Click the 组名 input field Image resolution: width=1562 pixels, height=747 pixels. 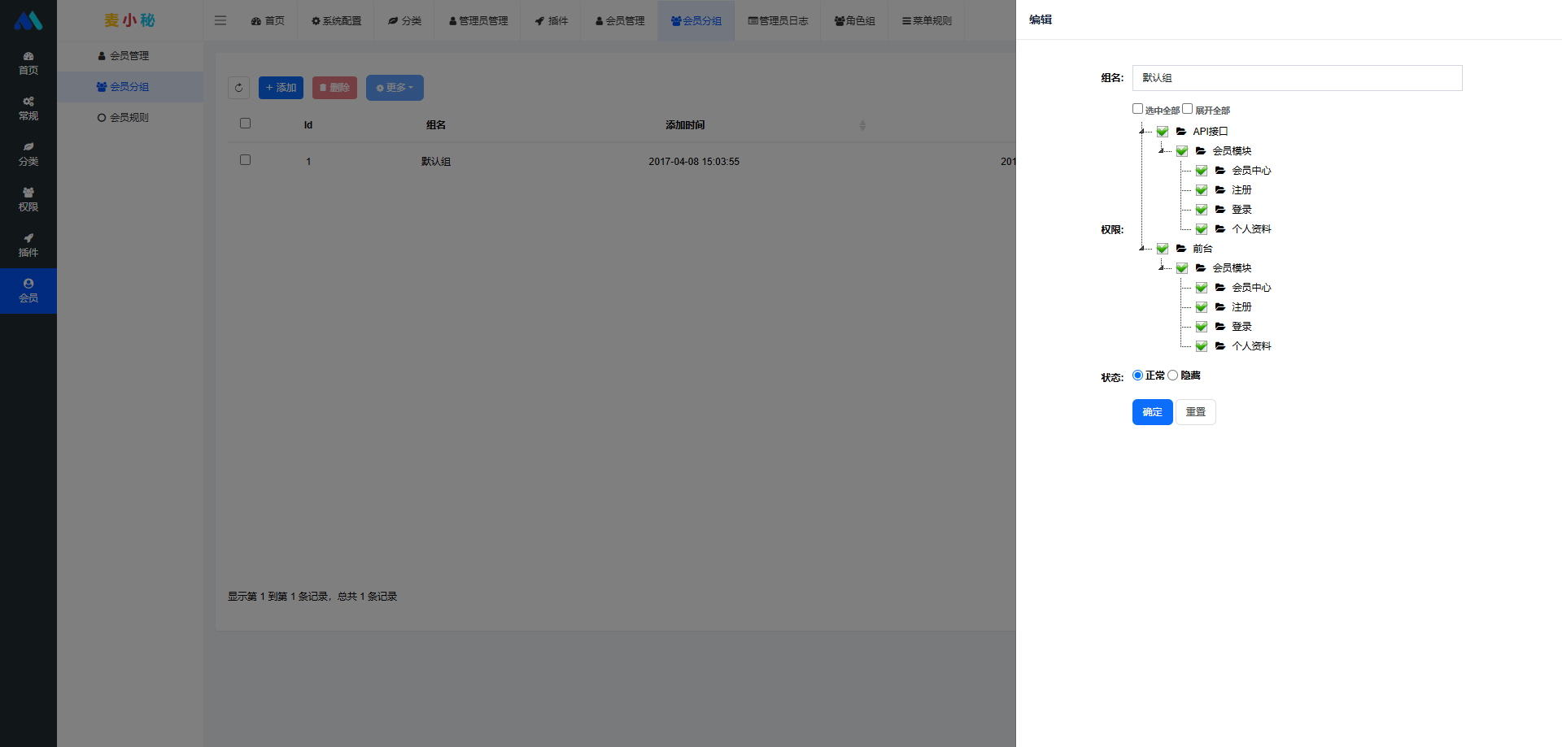point(1297,78)
